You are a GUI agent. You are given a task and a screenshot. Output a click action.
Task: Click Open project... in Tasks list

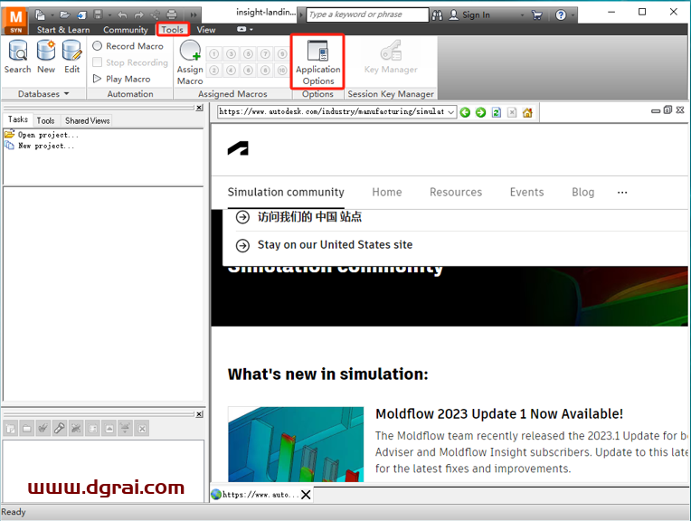(x=42, y=135)
